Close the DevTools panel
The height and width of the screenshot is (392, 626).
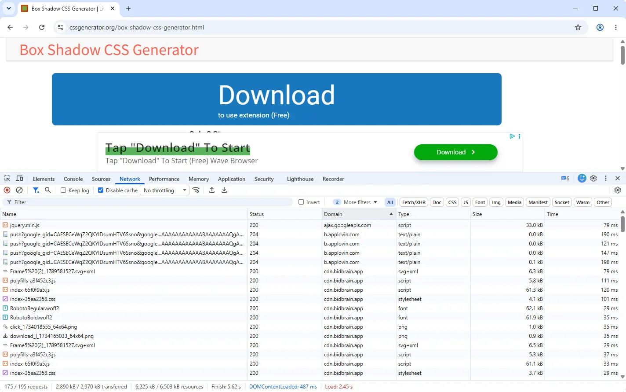point(618,178)
